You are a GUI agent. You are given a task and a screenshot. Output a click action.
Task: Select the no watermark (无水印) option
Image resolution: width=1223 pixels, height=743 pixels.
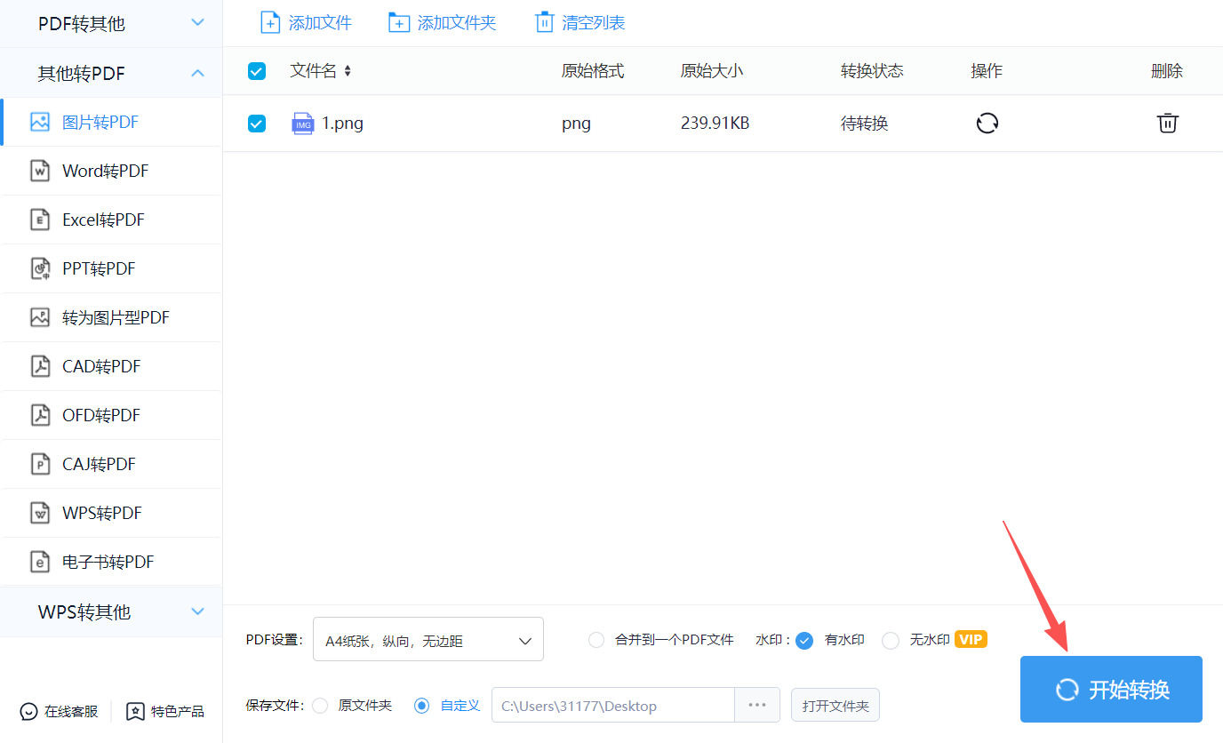[891, 640]
